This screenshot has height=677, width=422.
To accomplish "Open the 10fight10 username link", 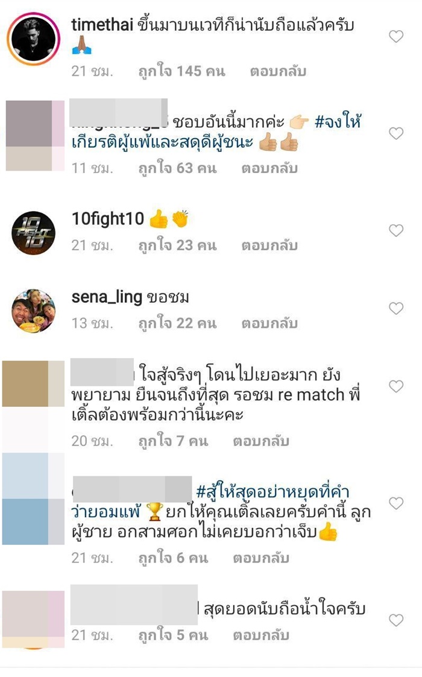I will coord(107,219).
